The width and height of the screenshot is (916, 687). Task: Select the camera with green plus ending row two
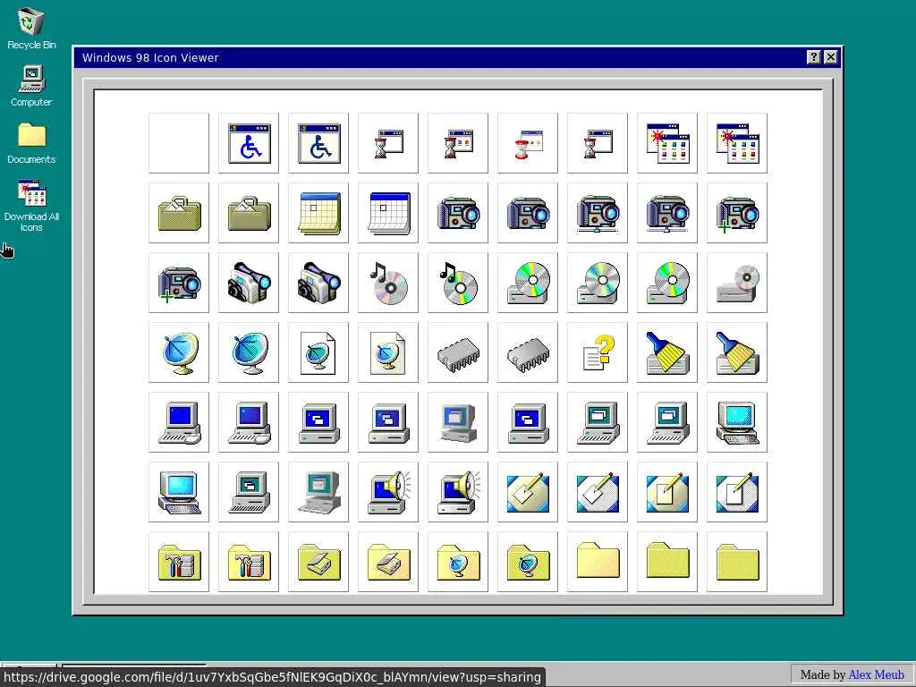coord(737,213)
